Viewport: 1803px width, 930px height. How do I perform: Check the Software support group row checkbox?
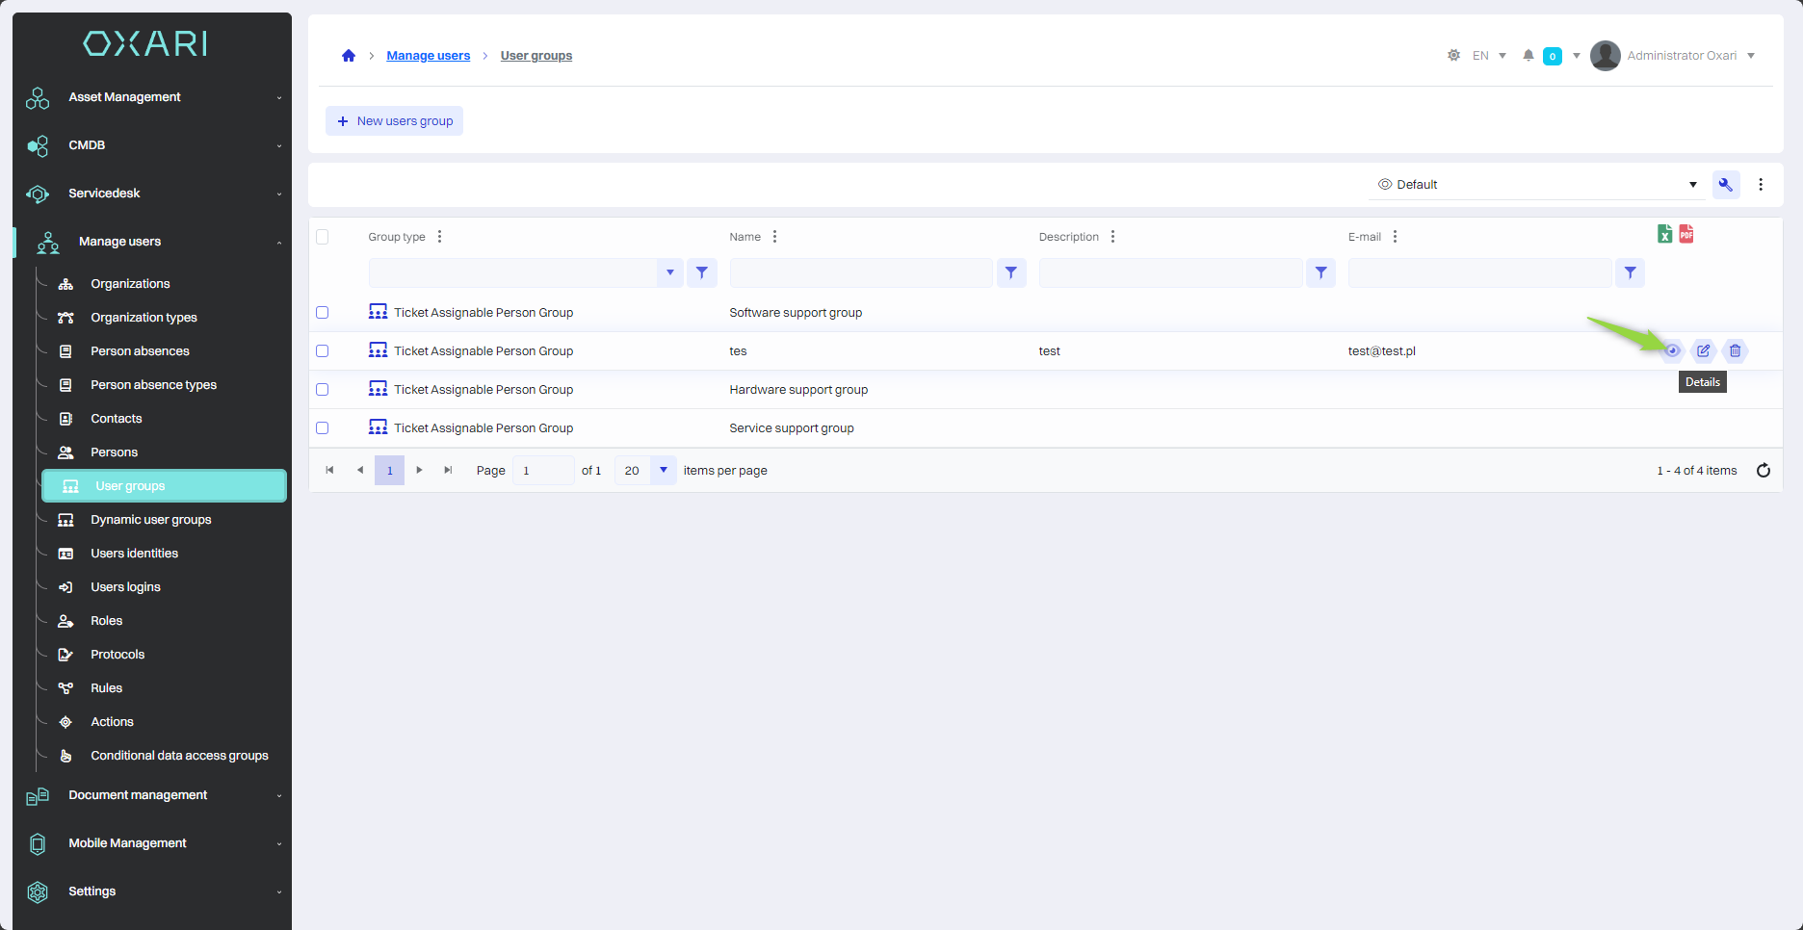coord(323,313)
